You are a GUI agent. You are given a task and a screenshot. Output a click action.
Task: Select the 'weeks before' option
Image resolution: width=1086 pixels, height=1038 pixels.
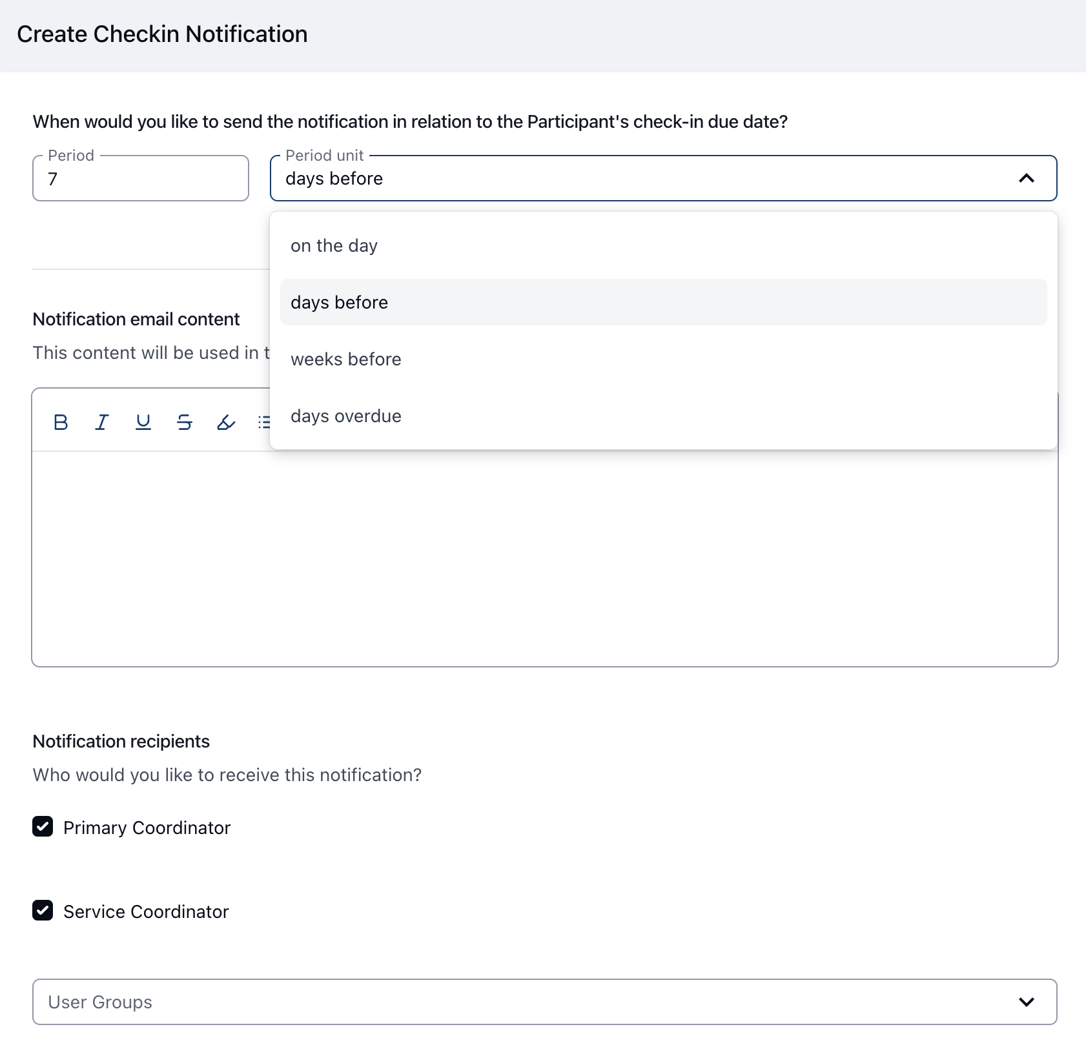pyautogui.click(x=346, y=360)
